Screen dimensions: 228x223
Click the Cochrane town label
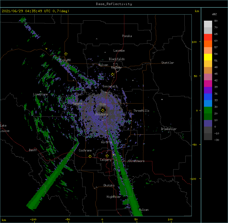[85, 150]
